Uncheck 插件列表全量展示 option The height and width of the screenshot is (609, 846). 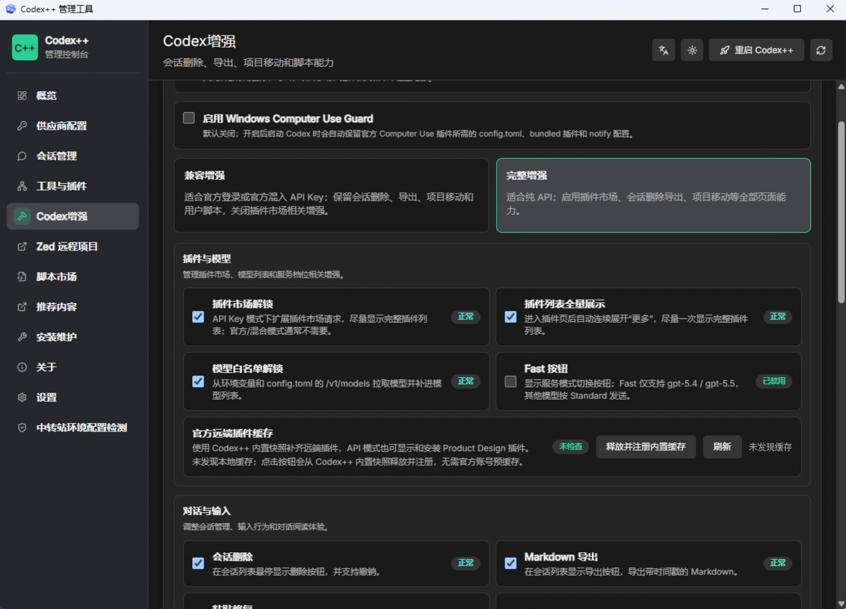(x=511, y=317)
